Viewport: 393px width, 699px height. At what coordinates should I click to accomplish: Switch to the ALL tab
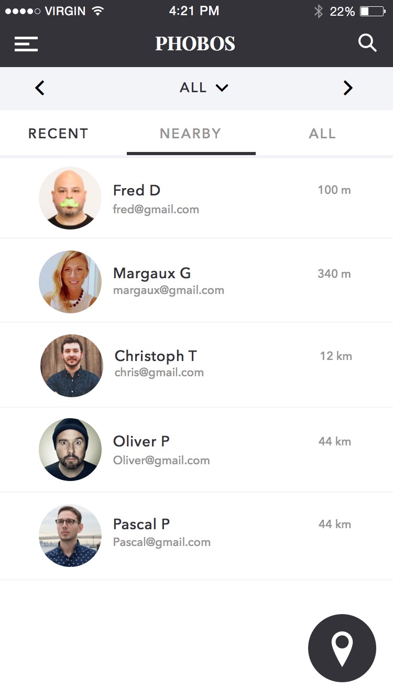(x=322, y=134)
